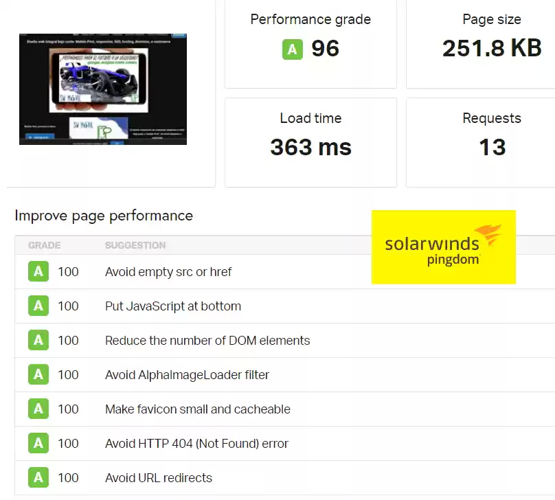This screenshot has height=500, width=555.
Task: Expand Reduce the number of DOM elements
Action: [207, 341]
